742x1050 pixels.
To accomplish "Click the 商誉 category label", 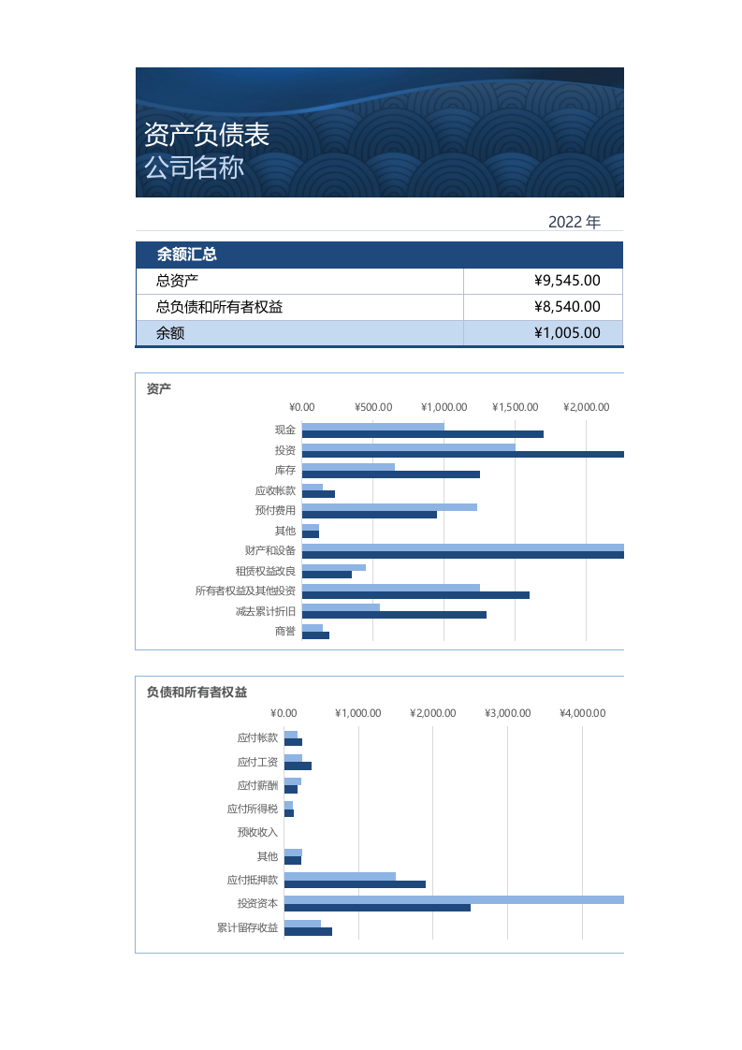I will point(284,631).
